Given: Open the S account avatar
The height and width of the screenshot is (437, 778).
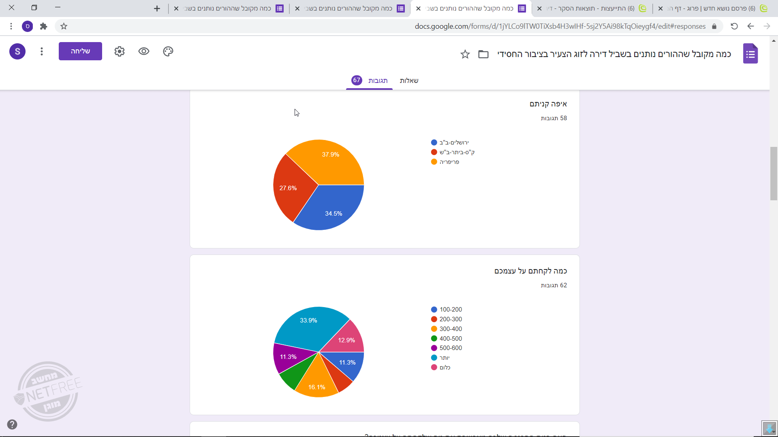Looking at the screenshot, I should point(17,51).
